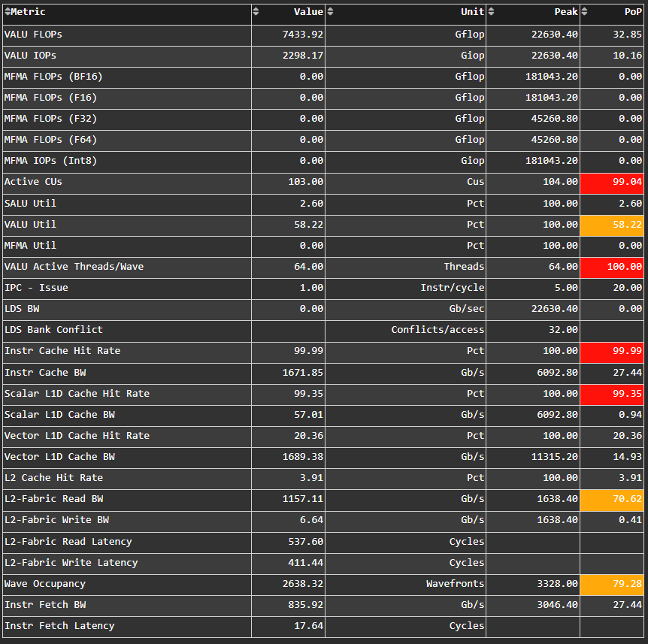Click the orange L2-Fabric Read BW PoP cell
648x644 pixels.
(x=611, y=499)
